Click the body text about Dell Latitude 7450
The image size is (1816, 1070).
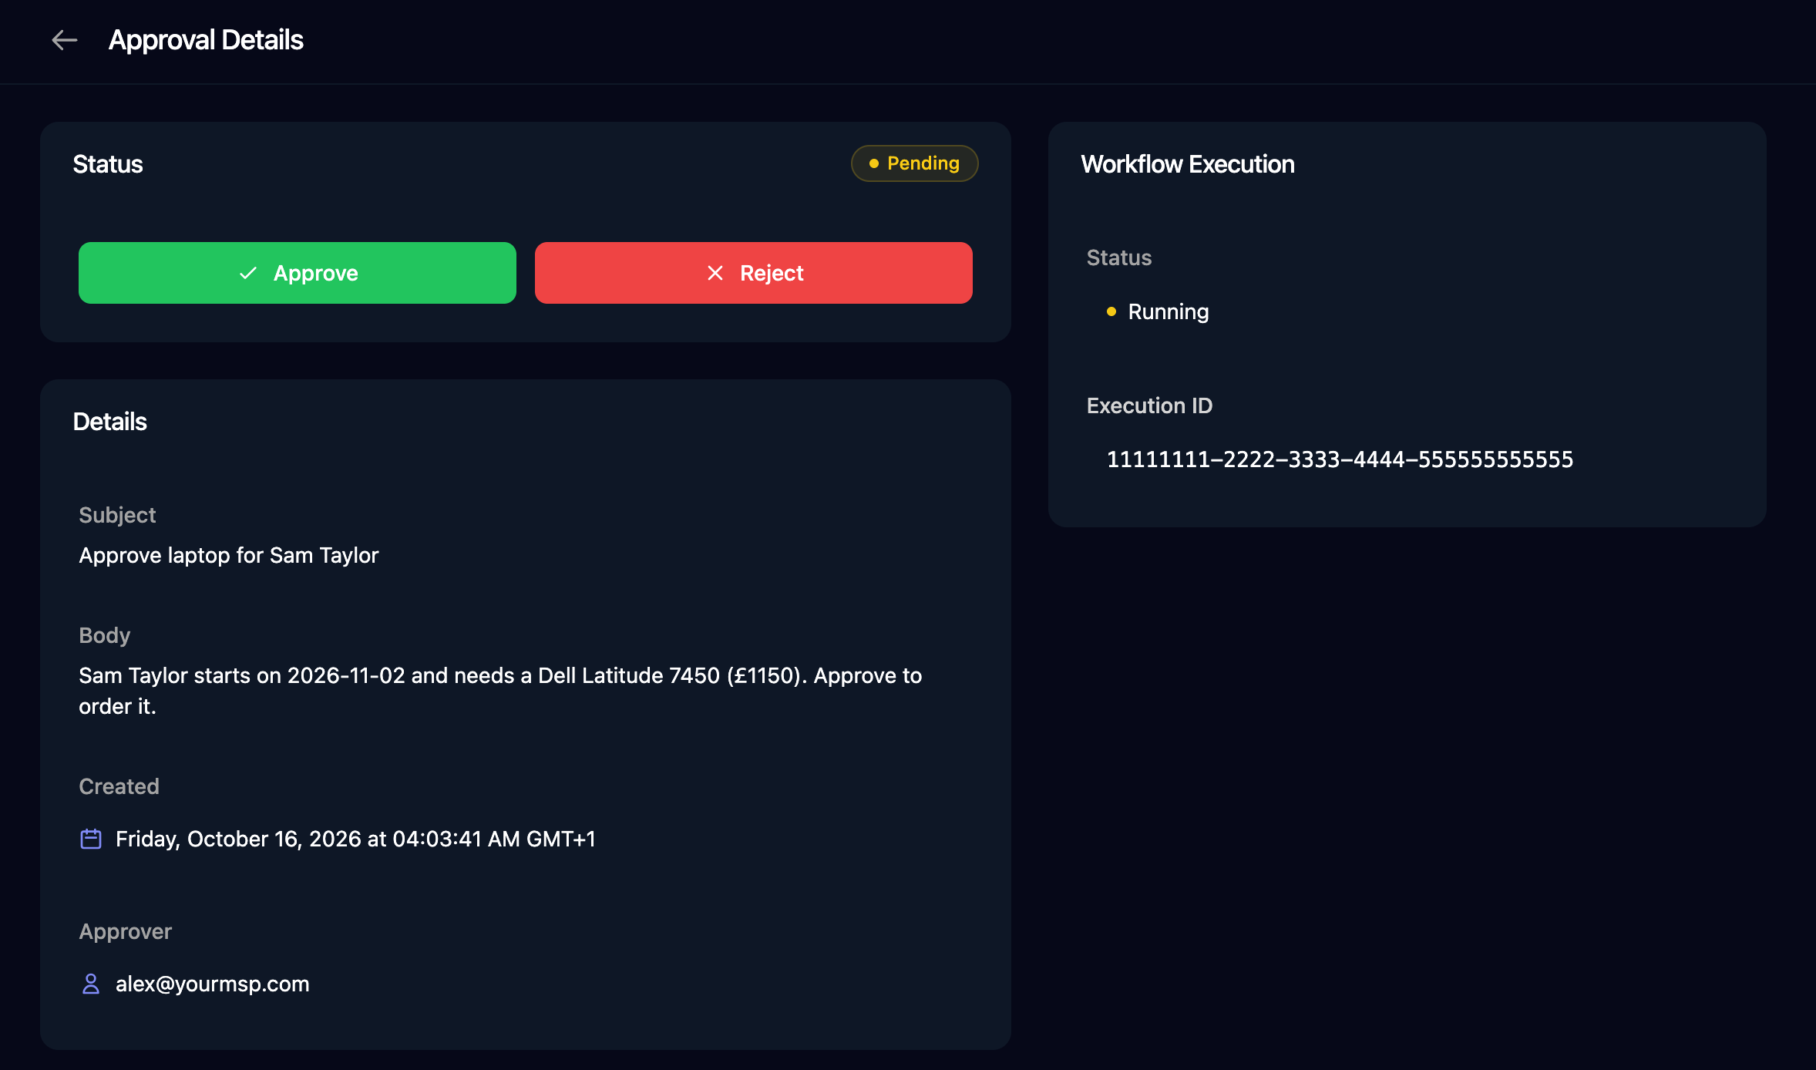pos(500,691)
